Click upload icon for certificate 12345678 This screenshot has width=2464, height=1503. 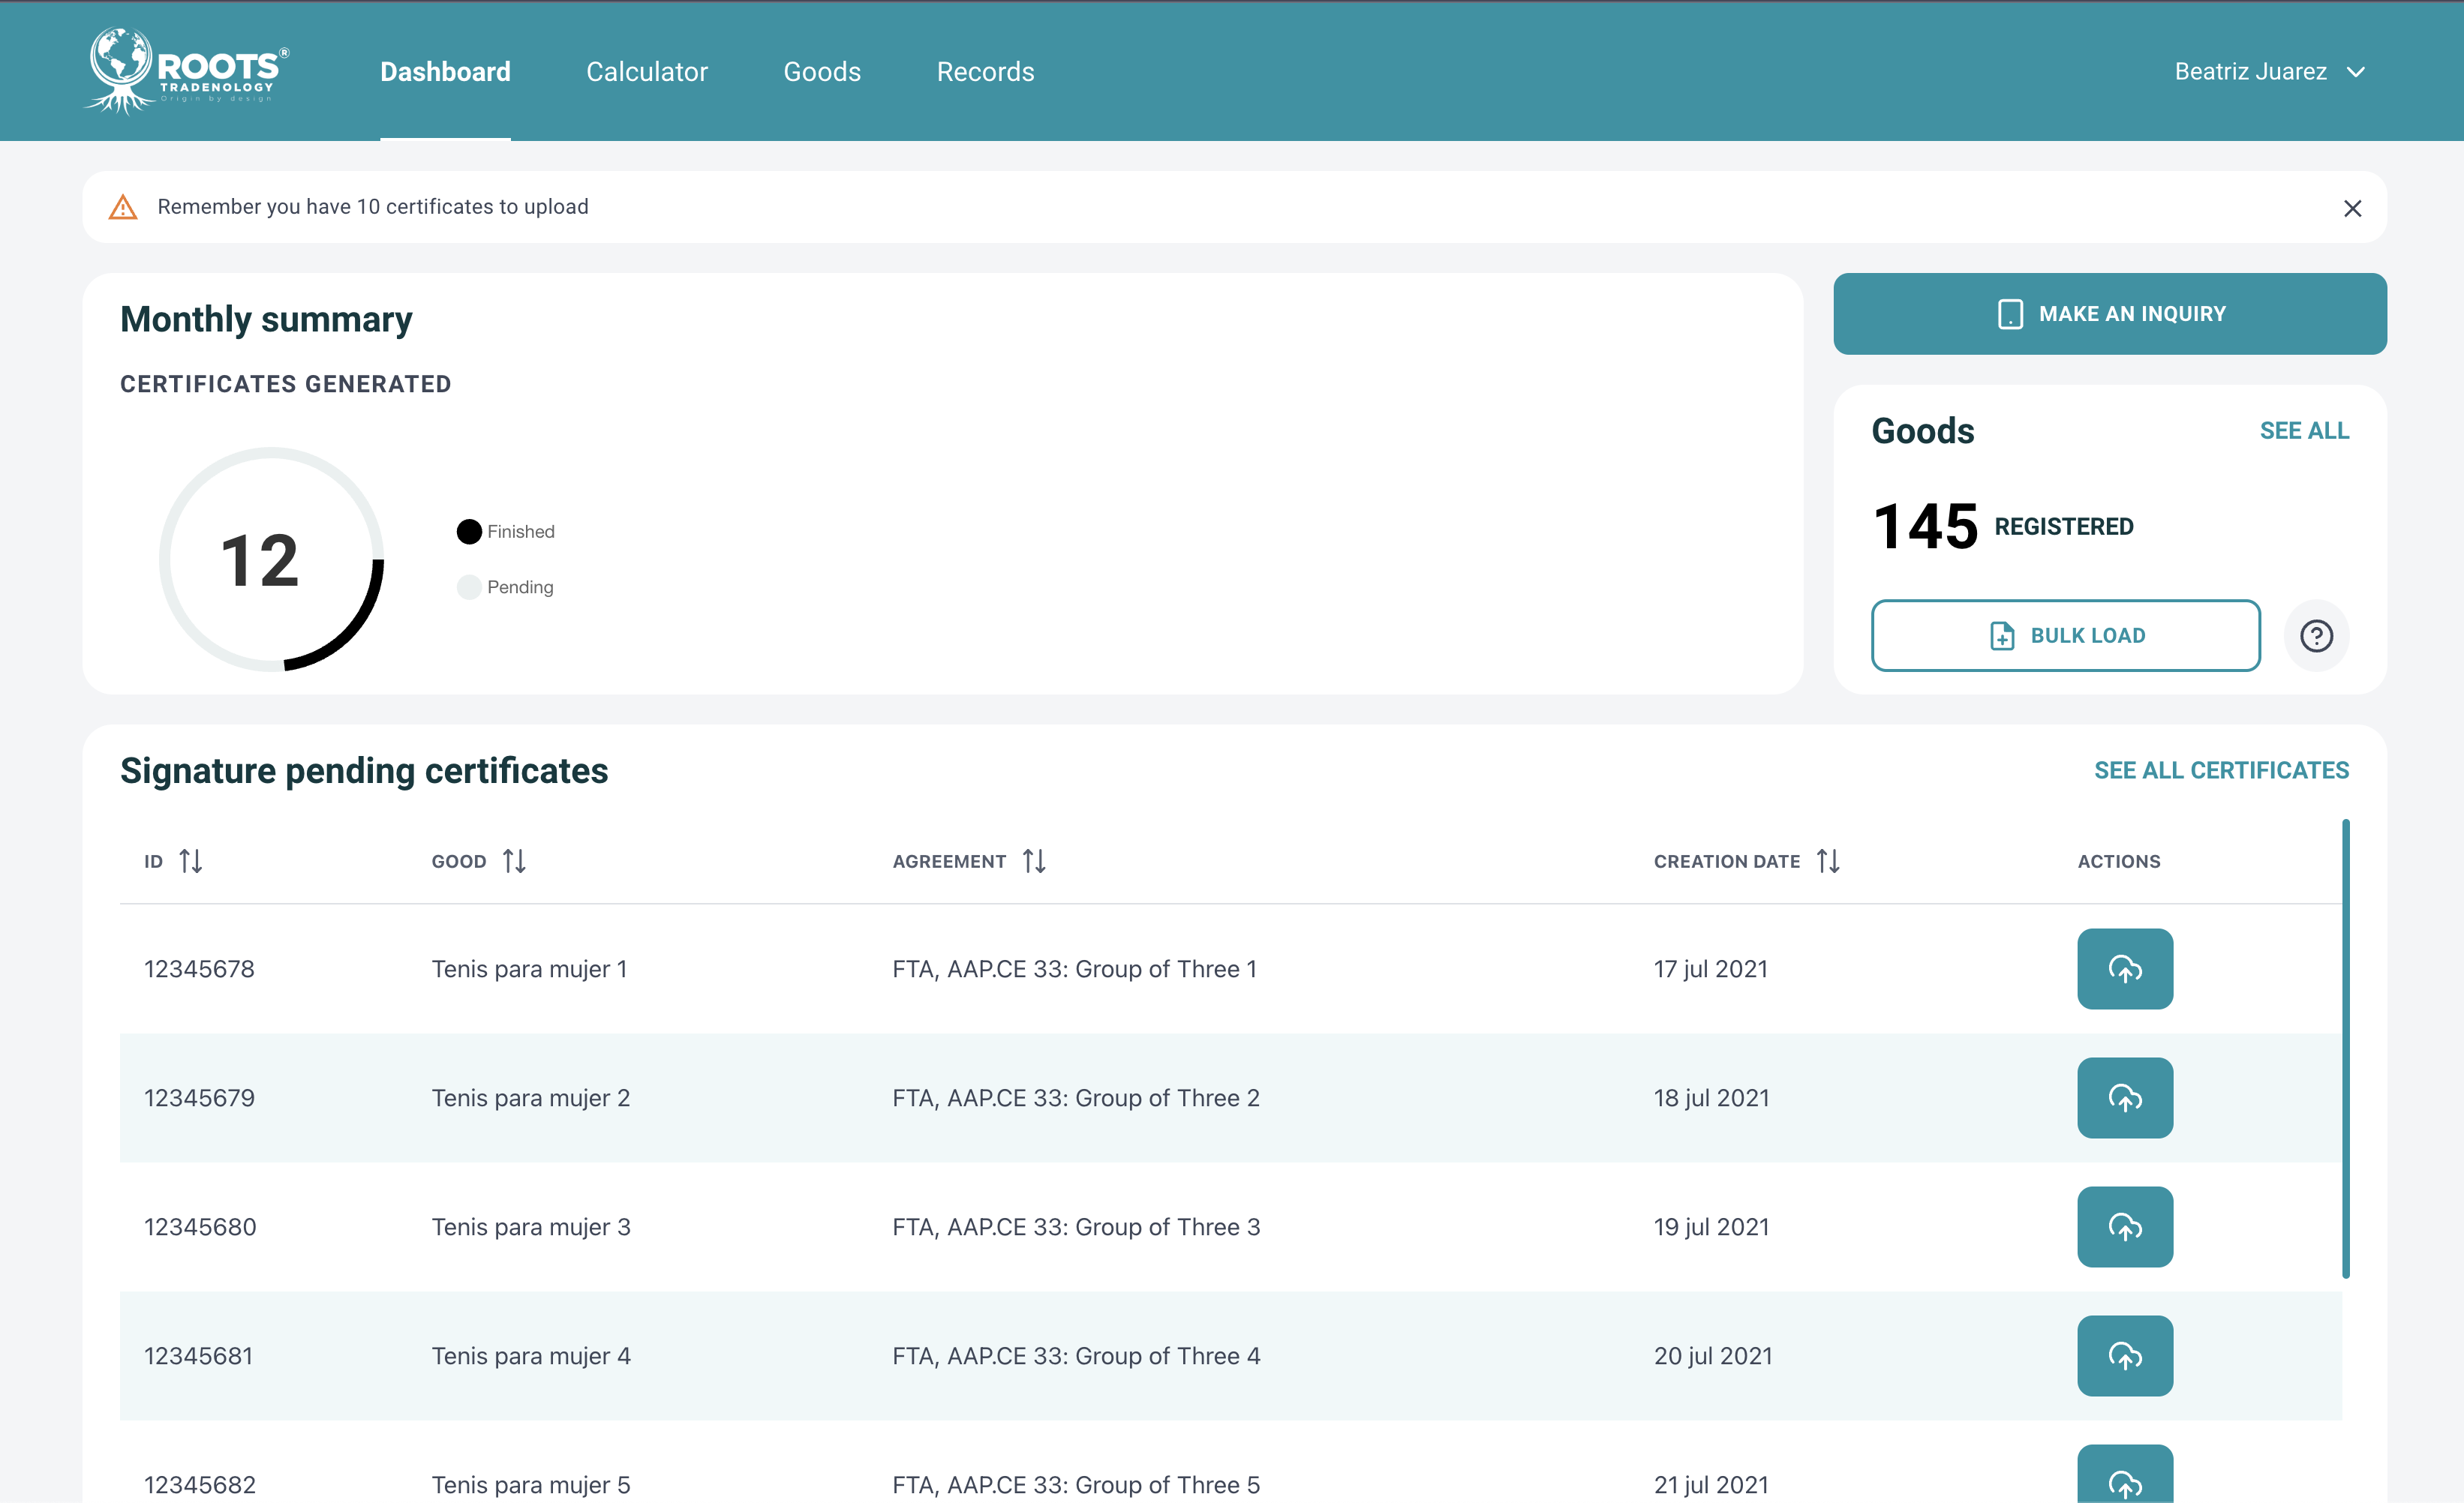(2124, 968)
